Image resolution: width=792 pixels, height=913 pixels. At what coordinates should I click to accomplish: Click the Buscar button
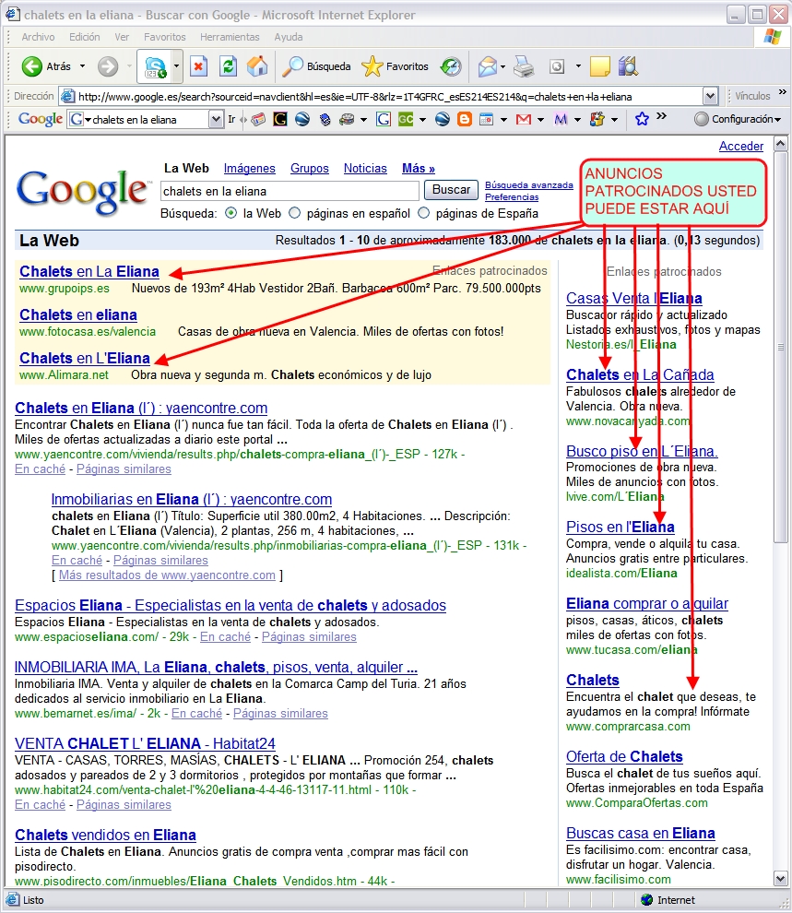pyautogui.click(x=451, y=190)
